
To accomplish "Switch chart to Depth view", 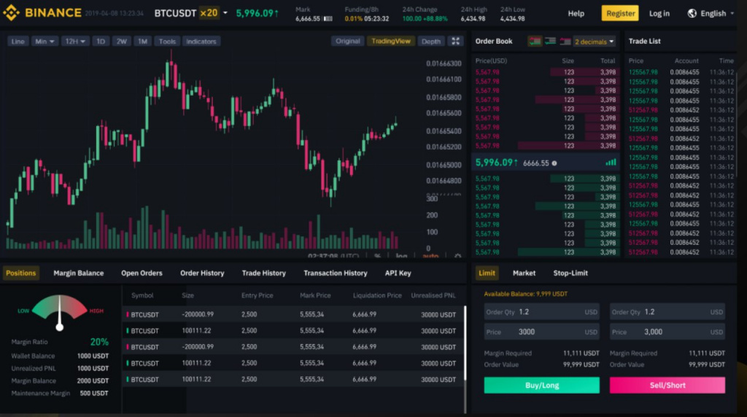I will pyautogui.click(x=430, y=42).
